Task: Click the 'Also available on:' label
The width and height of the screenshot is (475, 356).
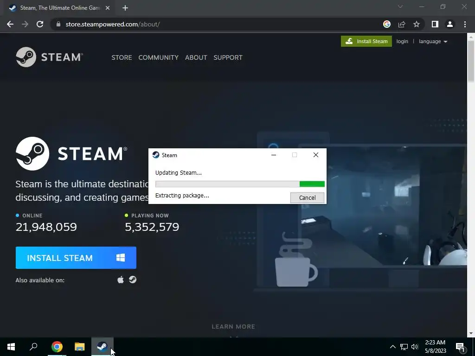Action: [x=40, y=280]
